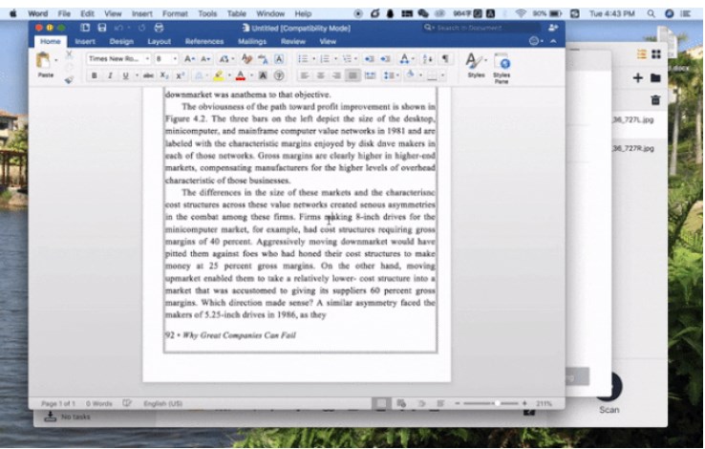Viewport: 705px width, 449px height.
Task: Open the Review ribbon tab
Action: pos(292,41)
